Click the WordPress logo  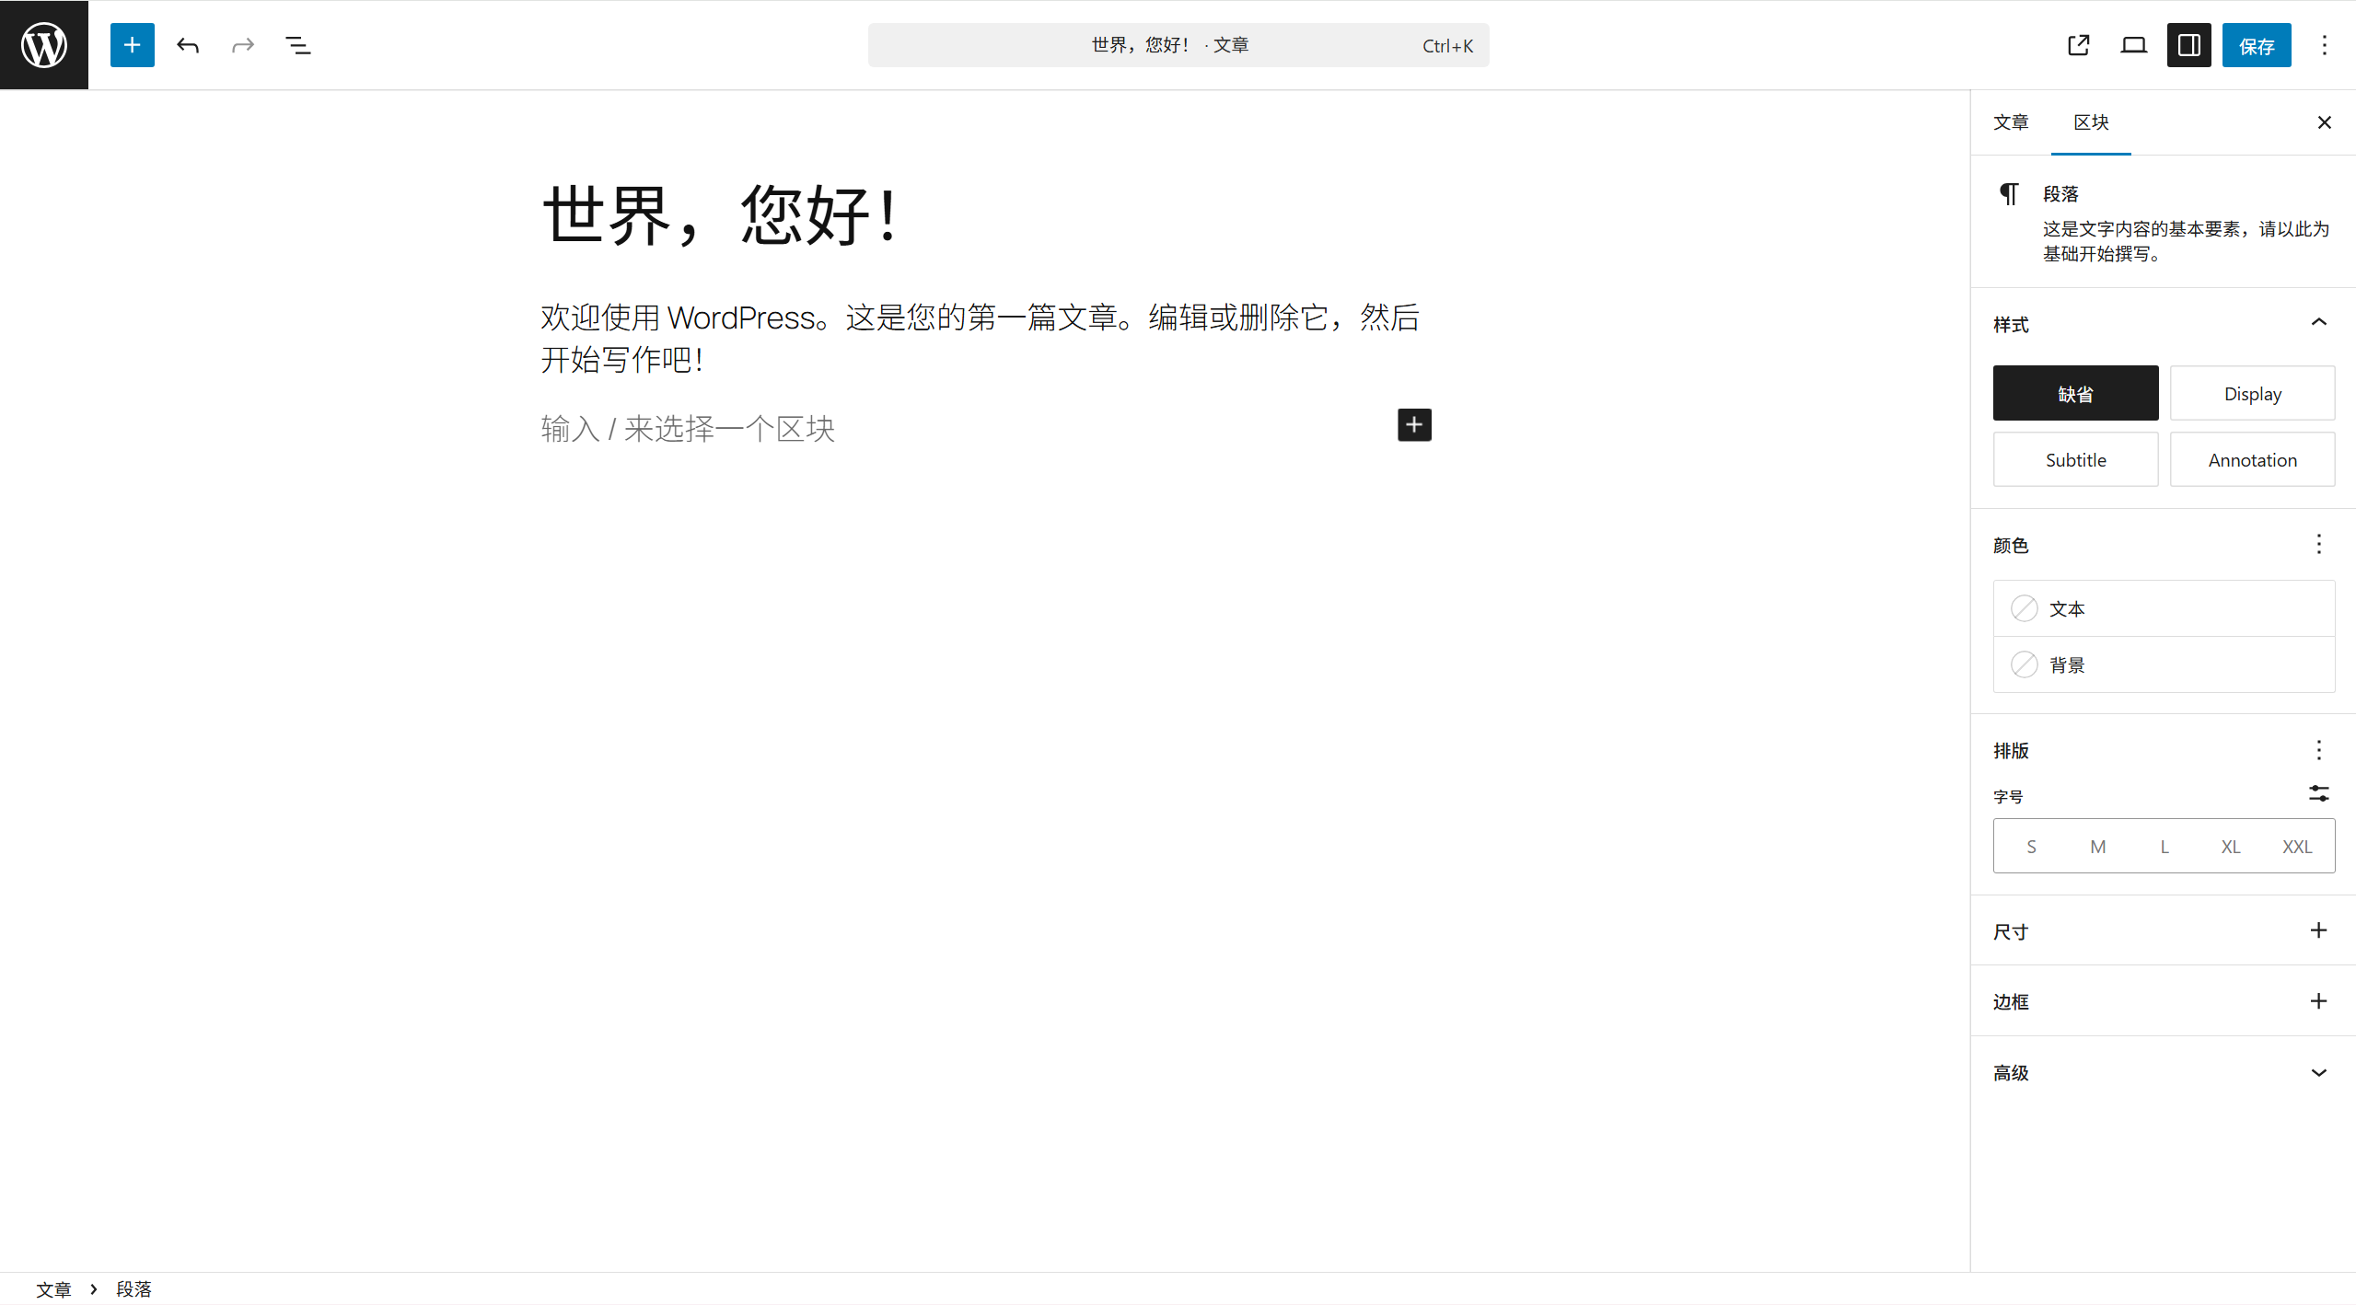(x=43, y=44)
